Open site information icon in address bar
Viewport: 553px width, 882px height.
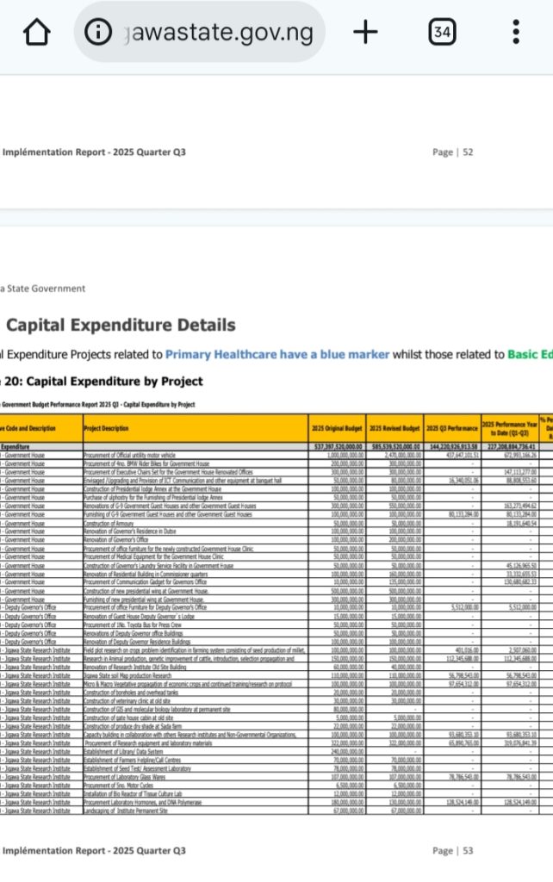click(99, 33)
